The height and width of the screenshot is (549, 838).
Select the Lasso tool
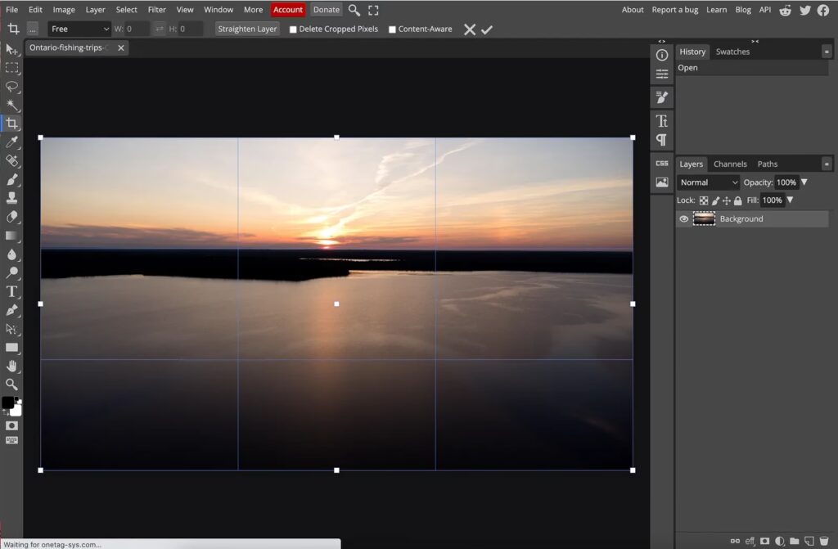(x=12, y=87)
